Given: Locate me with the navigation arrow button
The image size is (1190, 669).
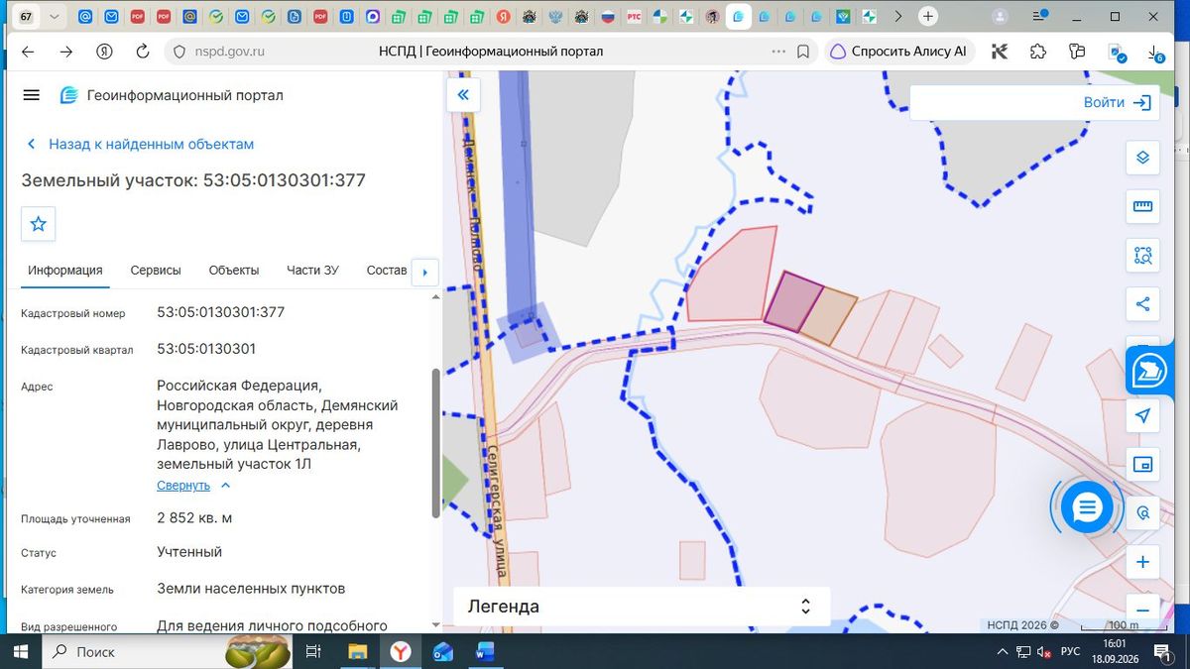Looking at the screenshot, I should [x=1142, y=415].
